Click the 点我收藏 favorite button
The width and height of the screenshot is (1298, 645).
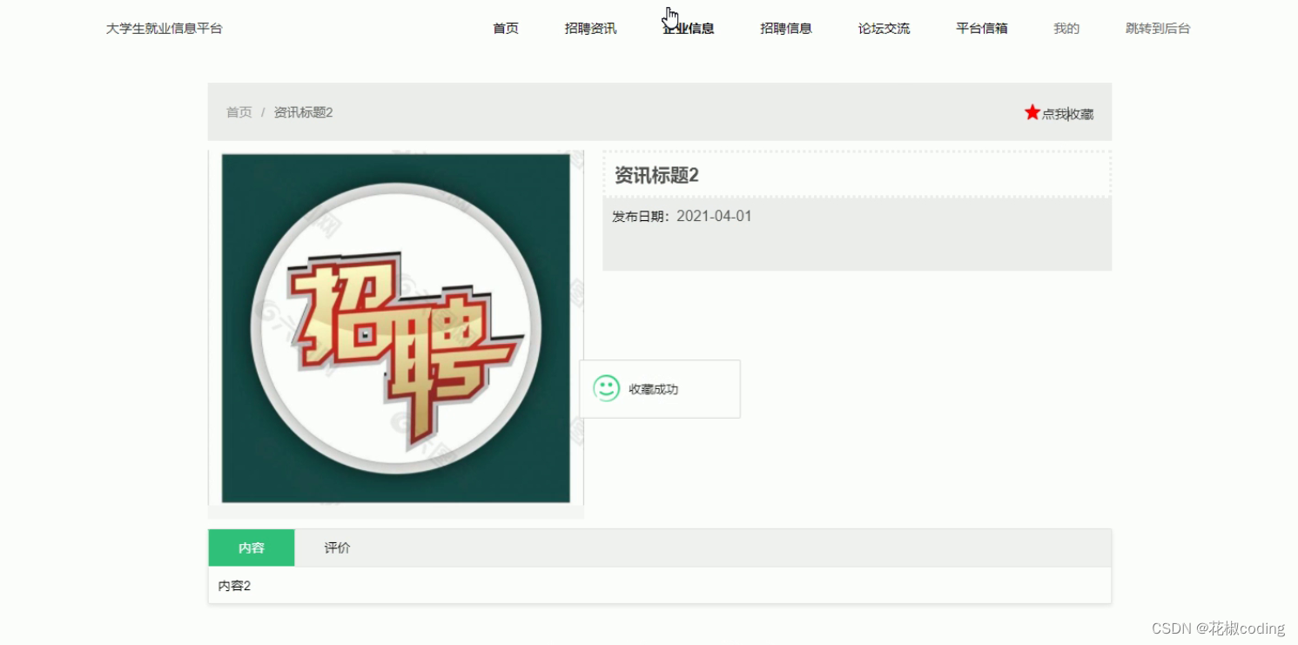coord(1064,111)
